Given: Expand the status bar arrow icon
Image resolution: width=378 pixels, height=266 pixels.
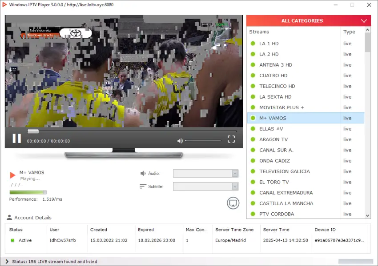Looking at the screenshot, I should (x=7, y=262).
